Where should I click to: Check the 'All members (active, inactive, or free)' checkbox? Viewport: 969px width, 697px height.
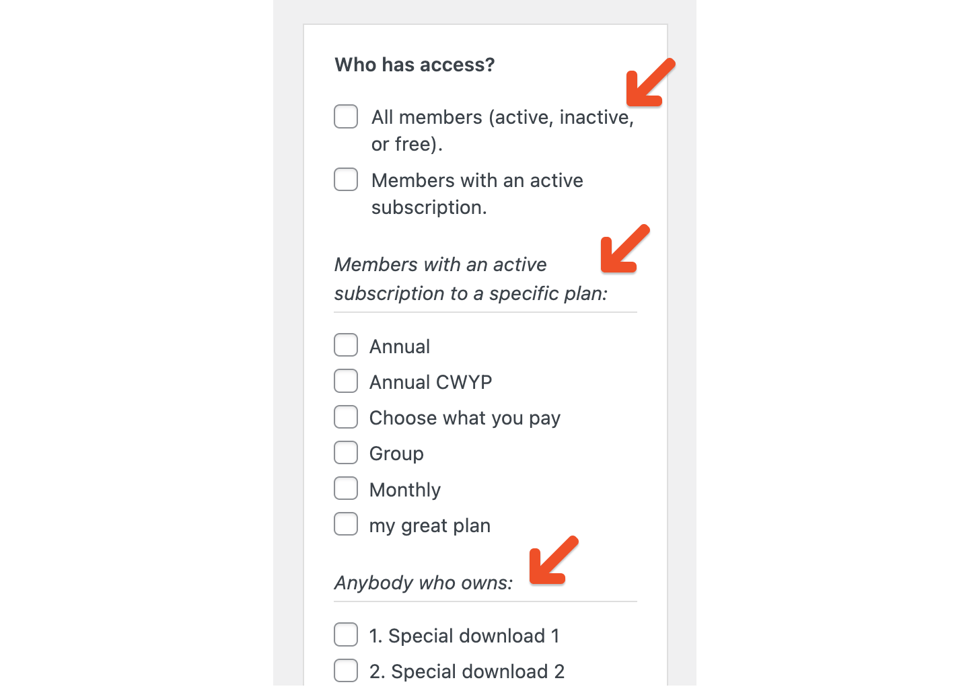tap(345, 116)
